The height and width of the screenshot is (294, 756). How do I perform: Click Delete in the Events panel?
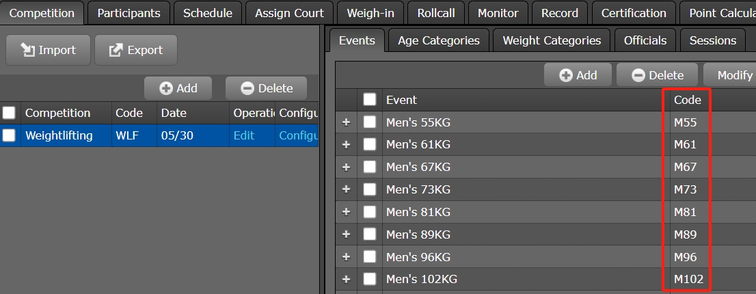point(657,75)
